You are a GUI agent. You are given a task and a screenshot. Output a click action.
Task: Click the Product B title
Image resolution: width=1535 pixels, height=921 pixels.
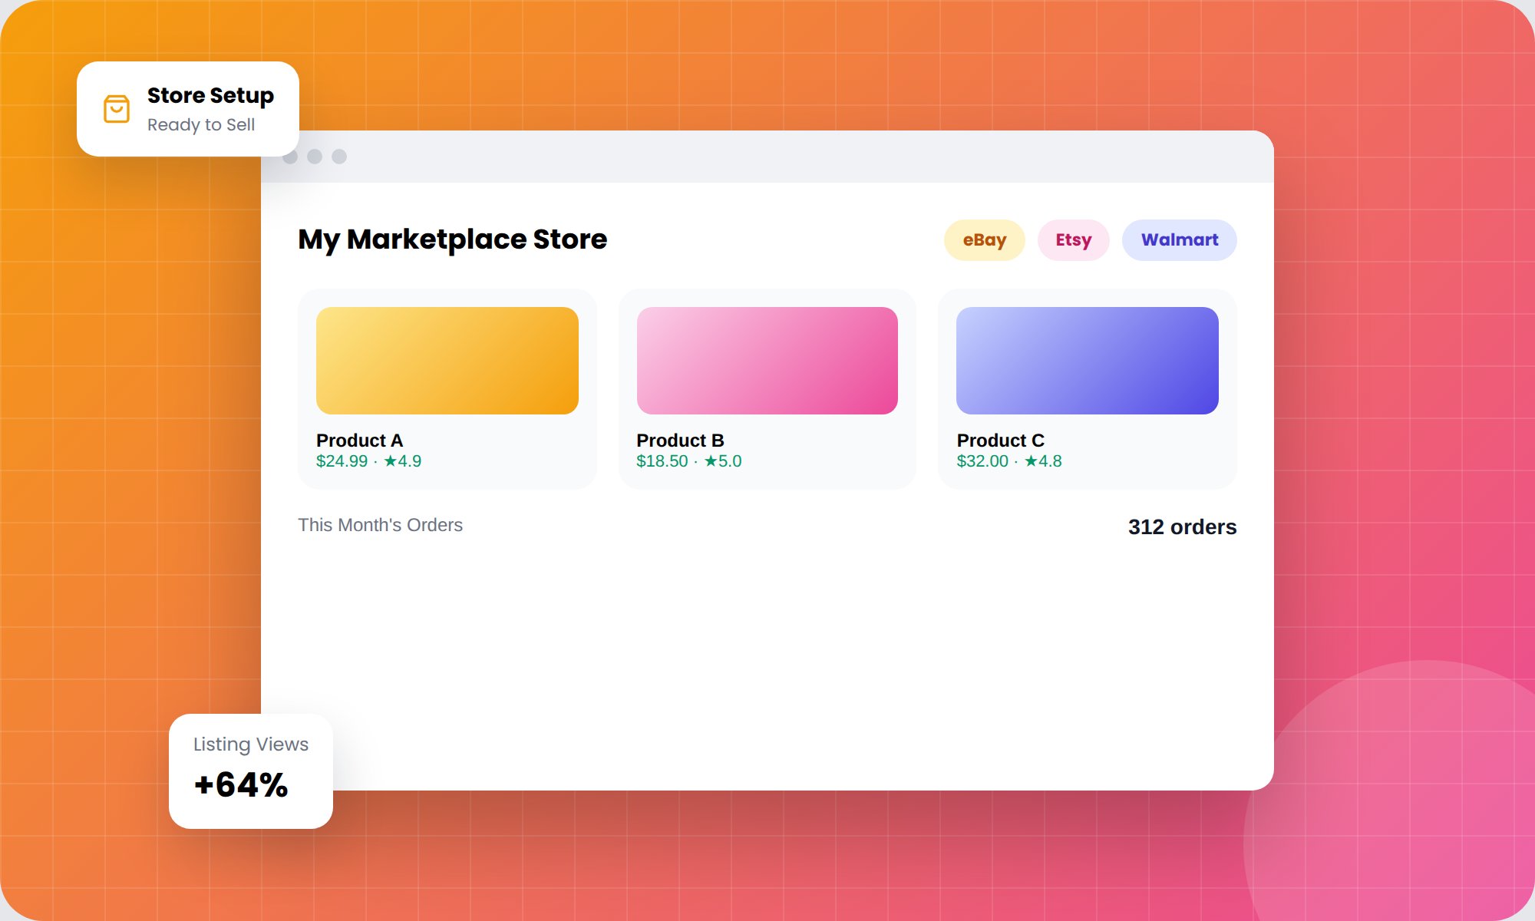coord(680,441)
